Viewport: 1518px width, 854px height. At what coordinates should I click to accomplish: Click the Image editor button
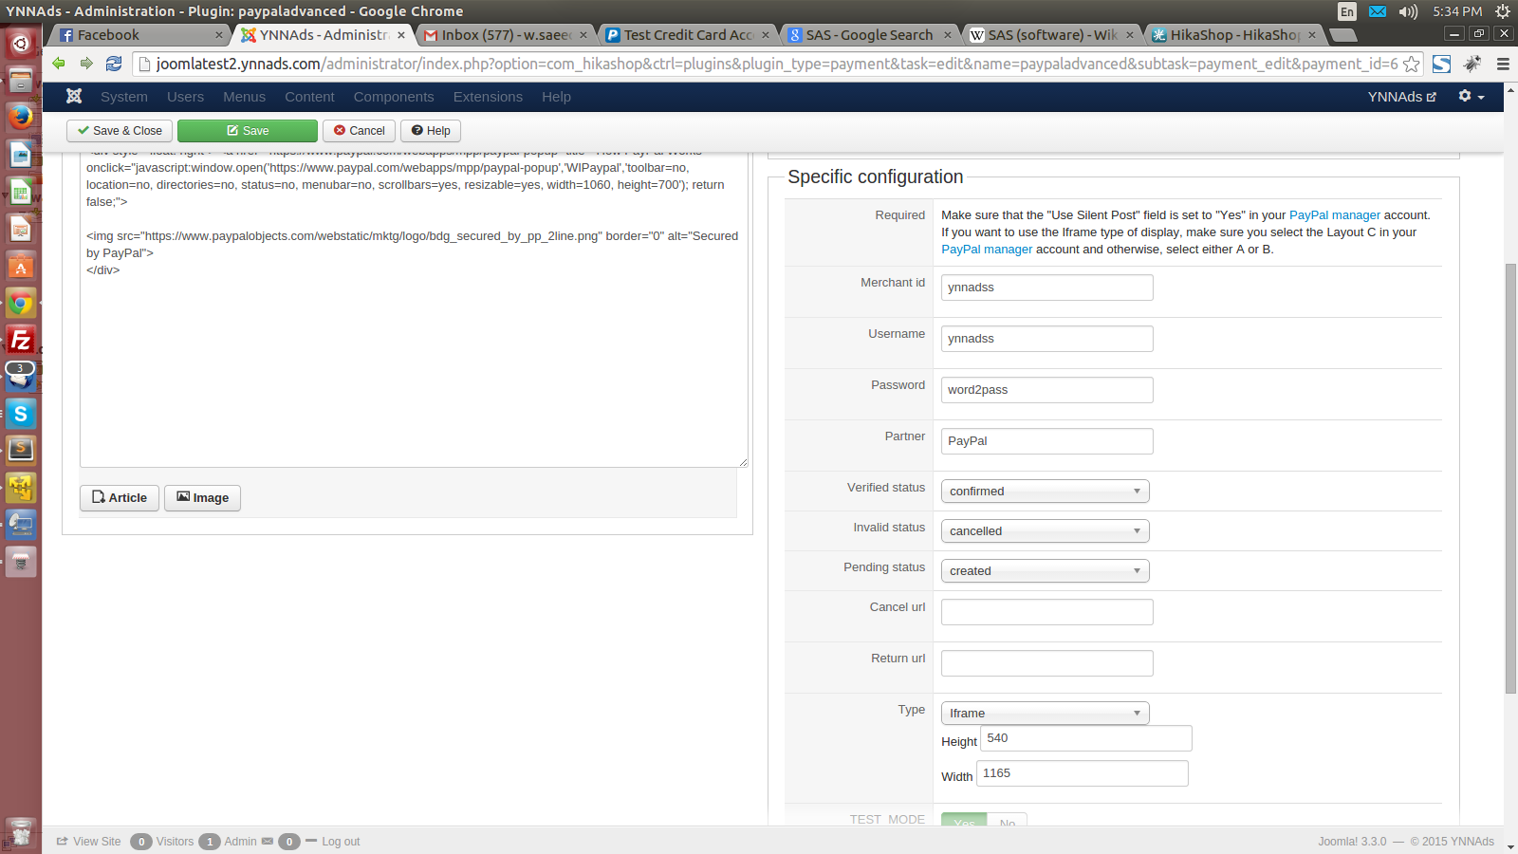click(202, 498)
